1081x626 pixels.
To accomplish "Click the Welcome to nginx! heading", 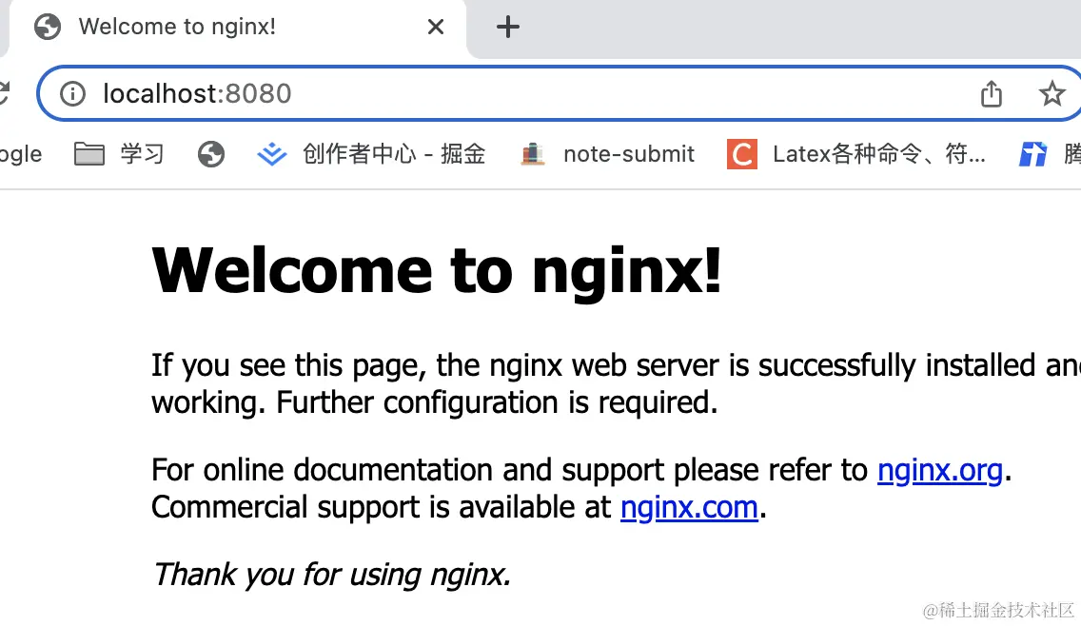I will 437,270.
